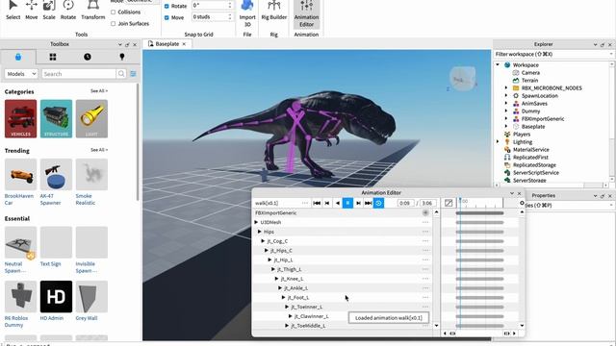Switch to Baseplate document tab
Screen dimensions: 616x346
click(x=167, y=44)
